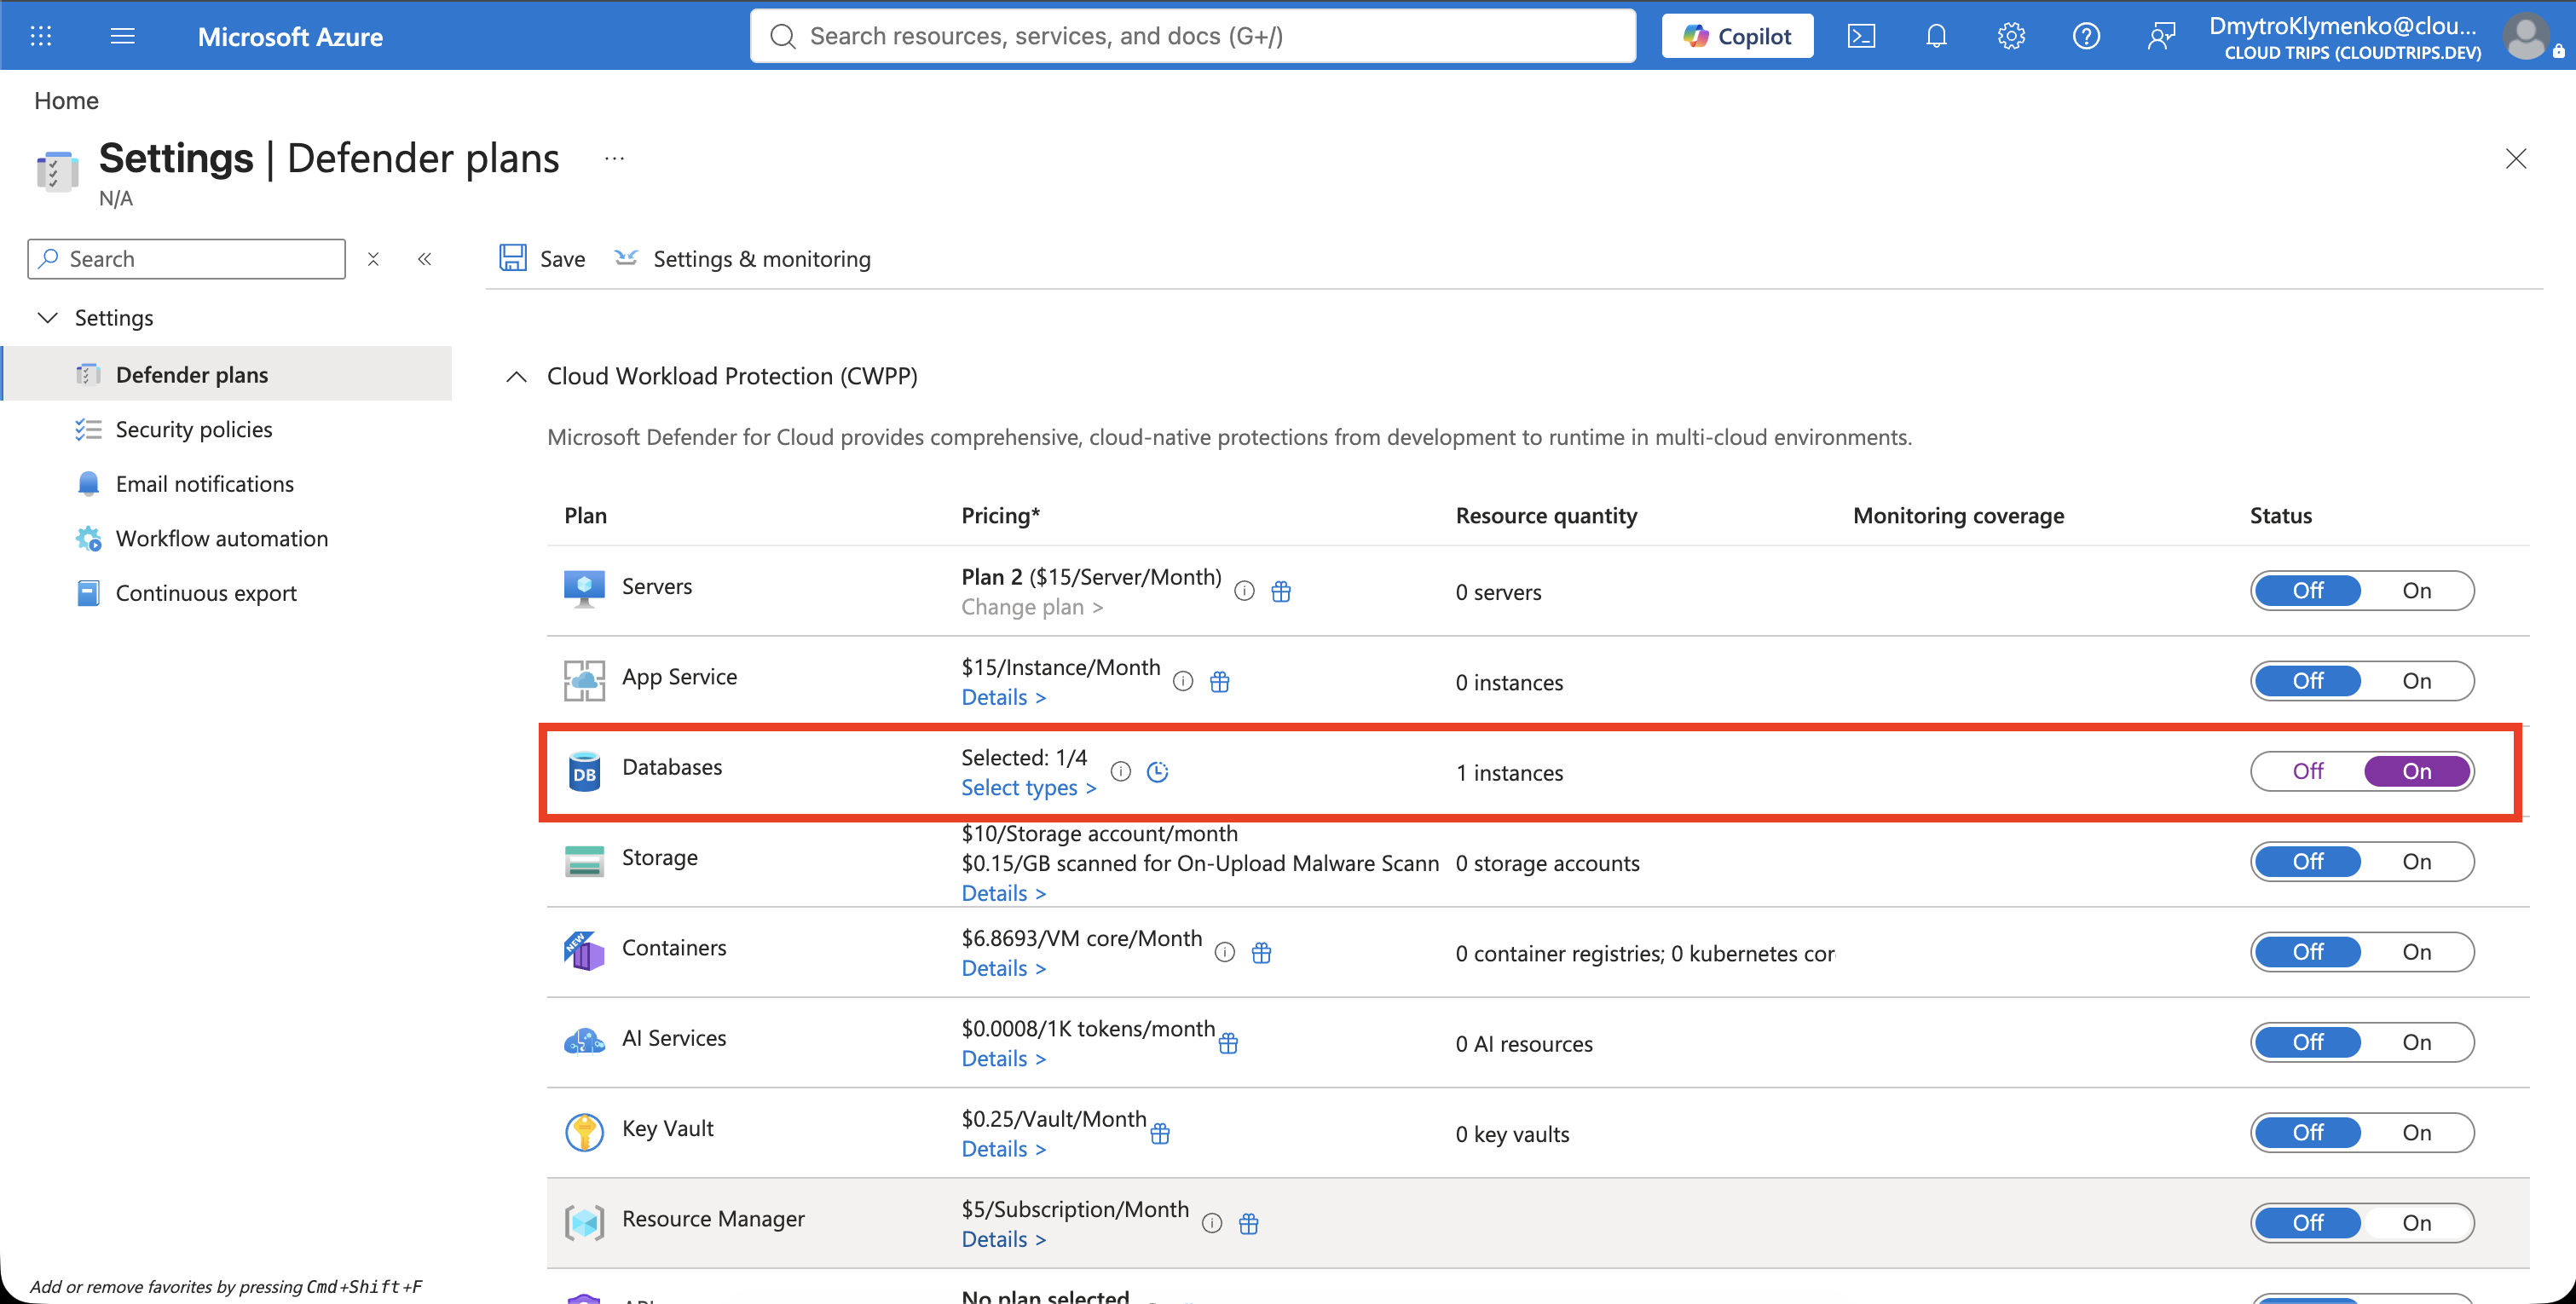Click the Storage plan icon
Image resolution: width=2576 pixels, height=1304 pixels.
coord(584,861)
